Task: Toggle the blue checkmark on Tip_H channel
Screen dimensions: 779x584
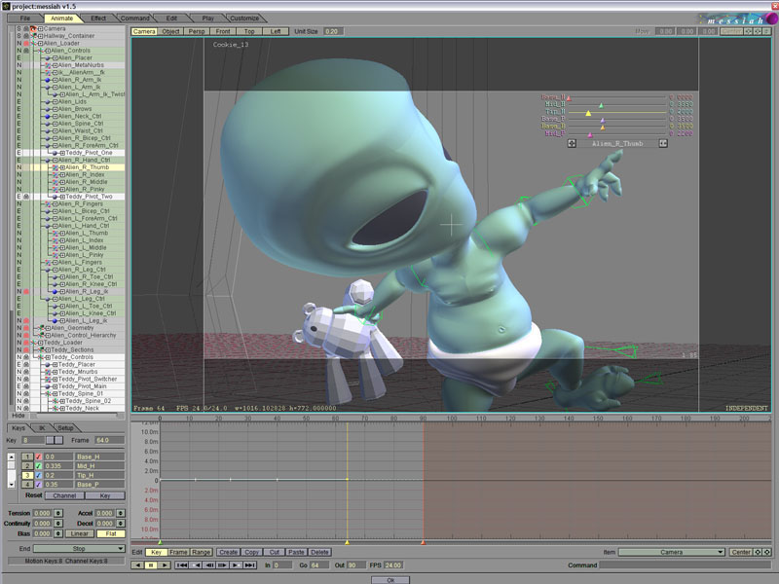Action: coord(38,474)
